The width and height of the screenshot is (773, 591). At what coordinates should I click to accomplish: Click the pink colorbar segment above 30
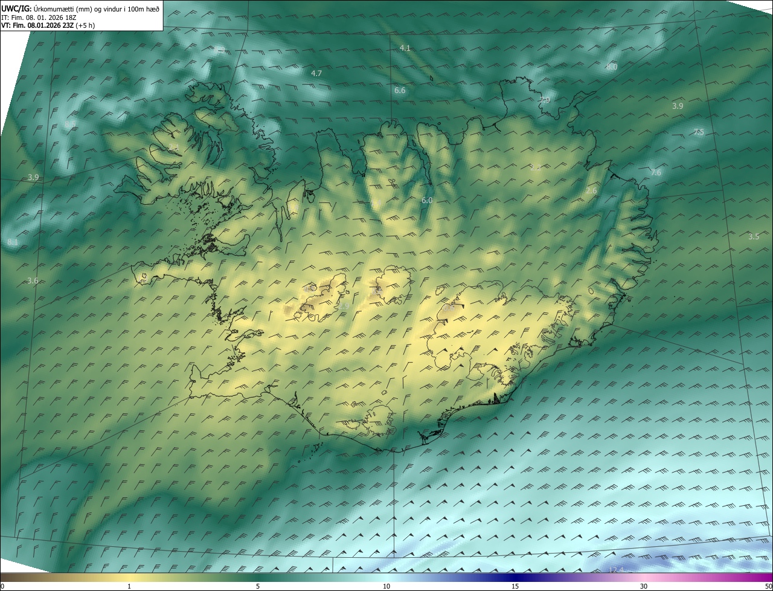644,577
